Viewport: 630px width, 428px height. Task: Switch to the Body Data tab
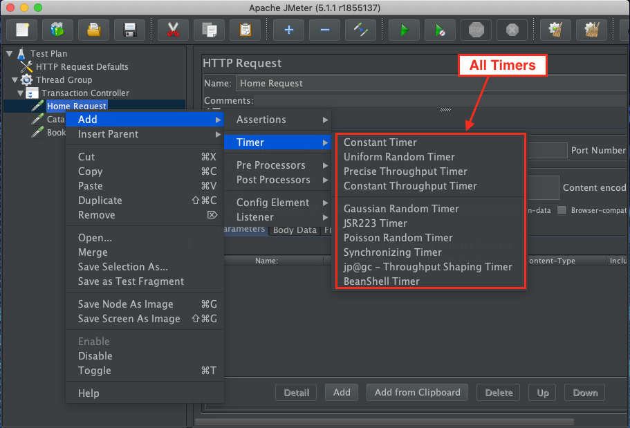[295, 230]
